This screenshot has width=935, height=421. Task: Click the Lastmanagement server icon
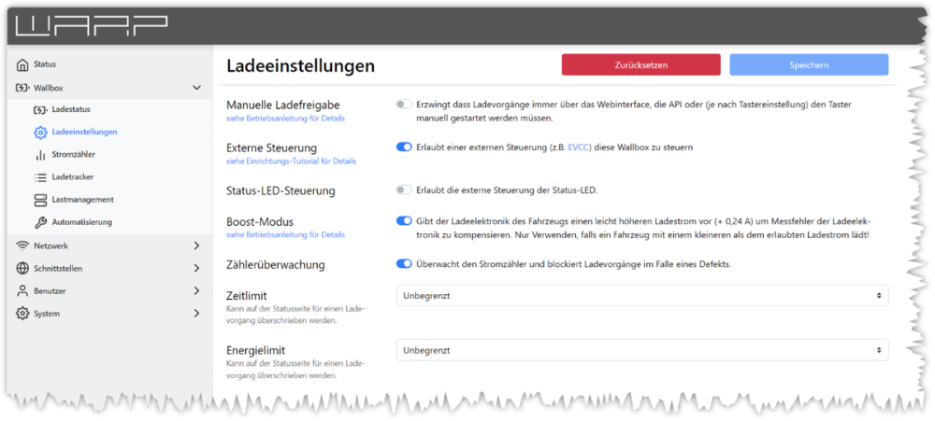point(40,199)
